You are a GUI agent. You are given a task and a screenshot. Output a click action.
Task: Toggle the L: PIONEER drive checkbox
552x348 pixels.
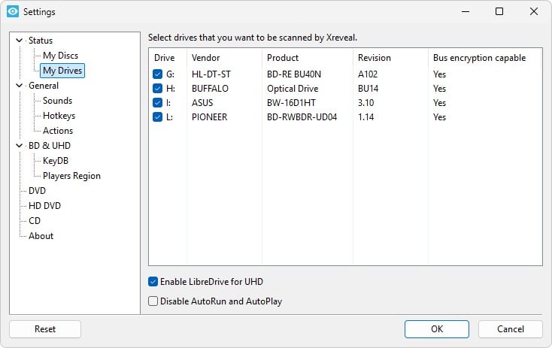coord(157,117)
